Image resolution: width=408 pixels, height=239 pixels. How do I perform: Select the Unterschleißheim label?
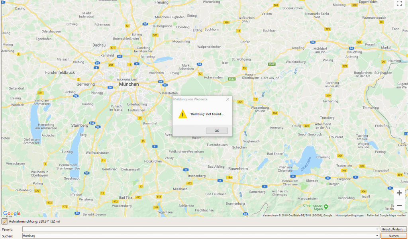click(x=126, y=39)
